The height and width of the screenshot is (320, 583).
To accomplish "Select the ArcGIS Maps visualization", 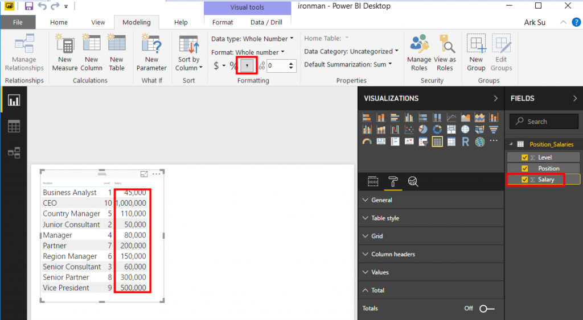I will point(479,142).
